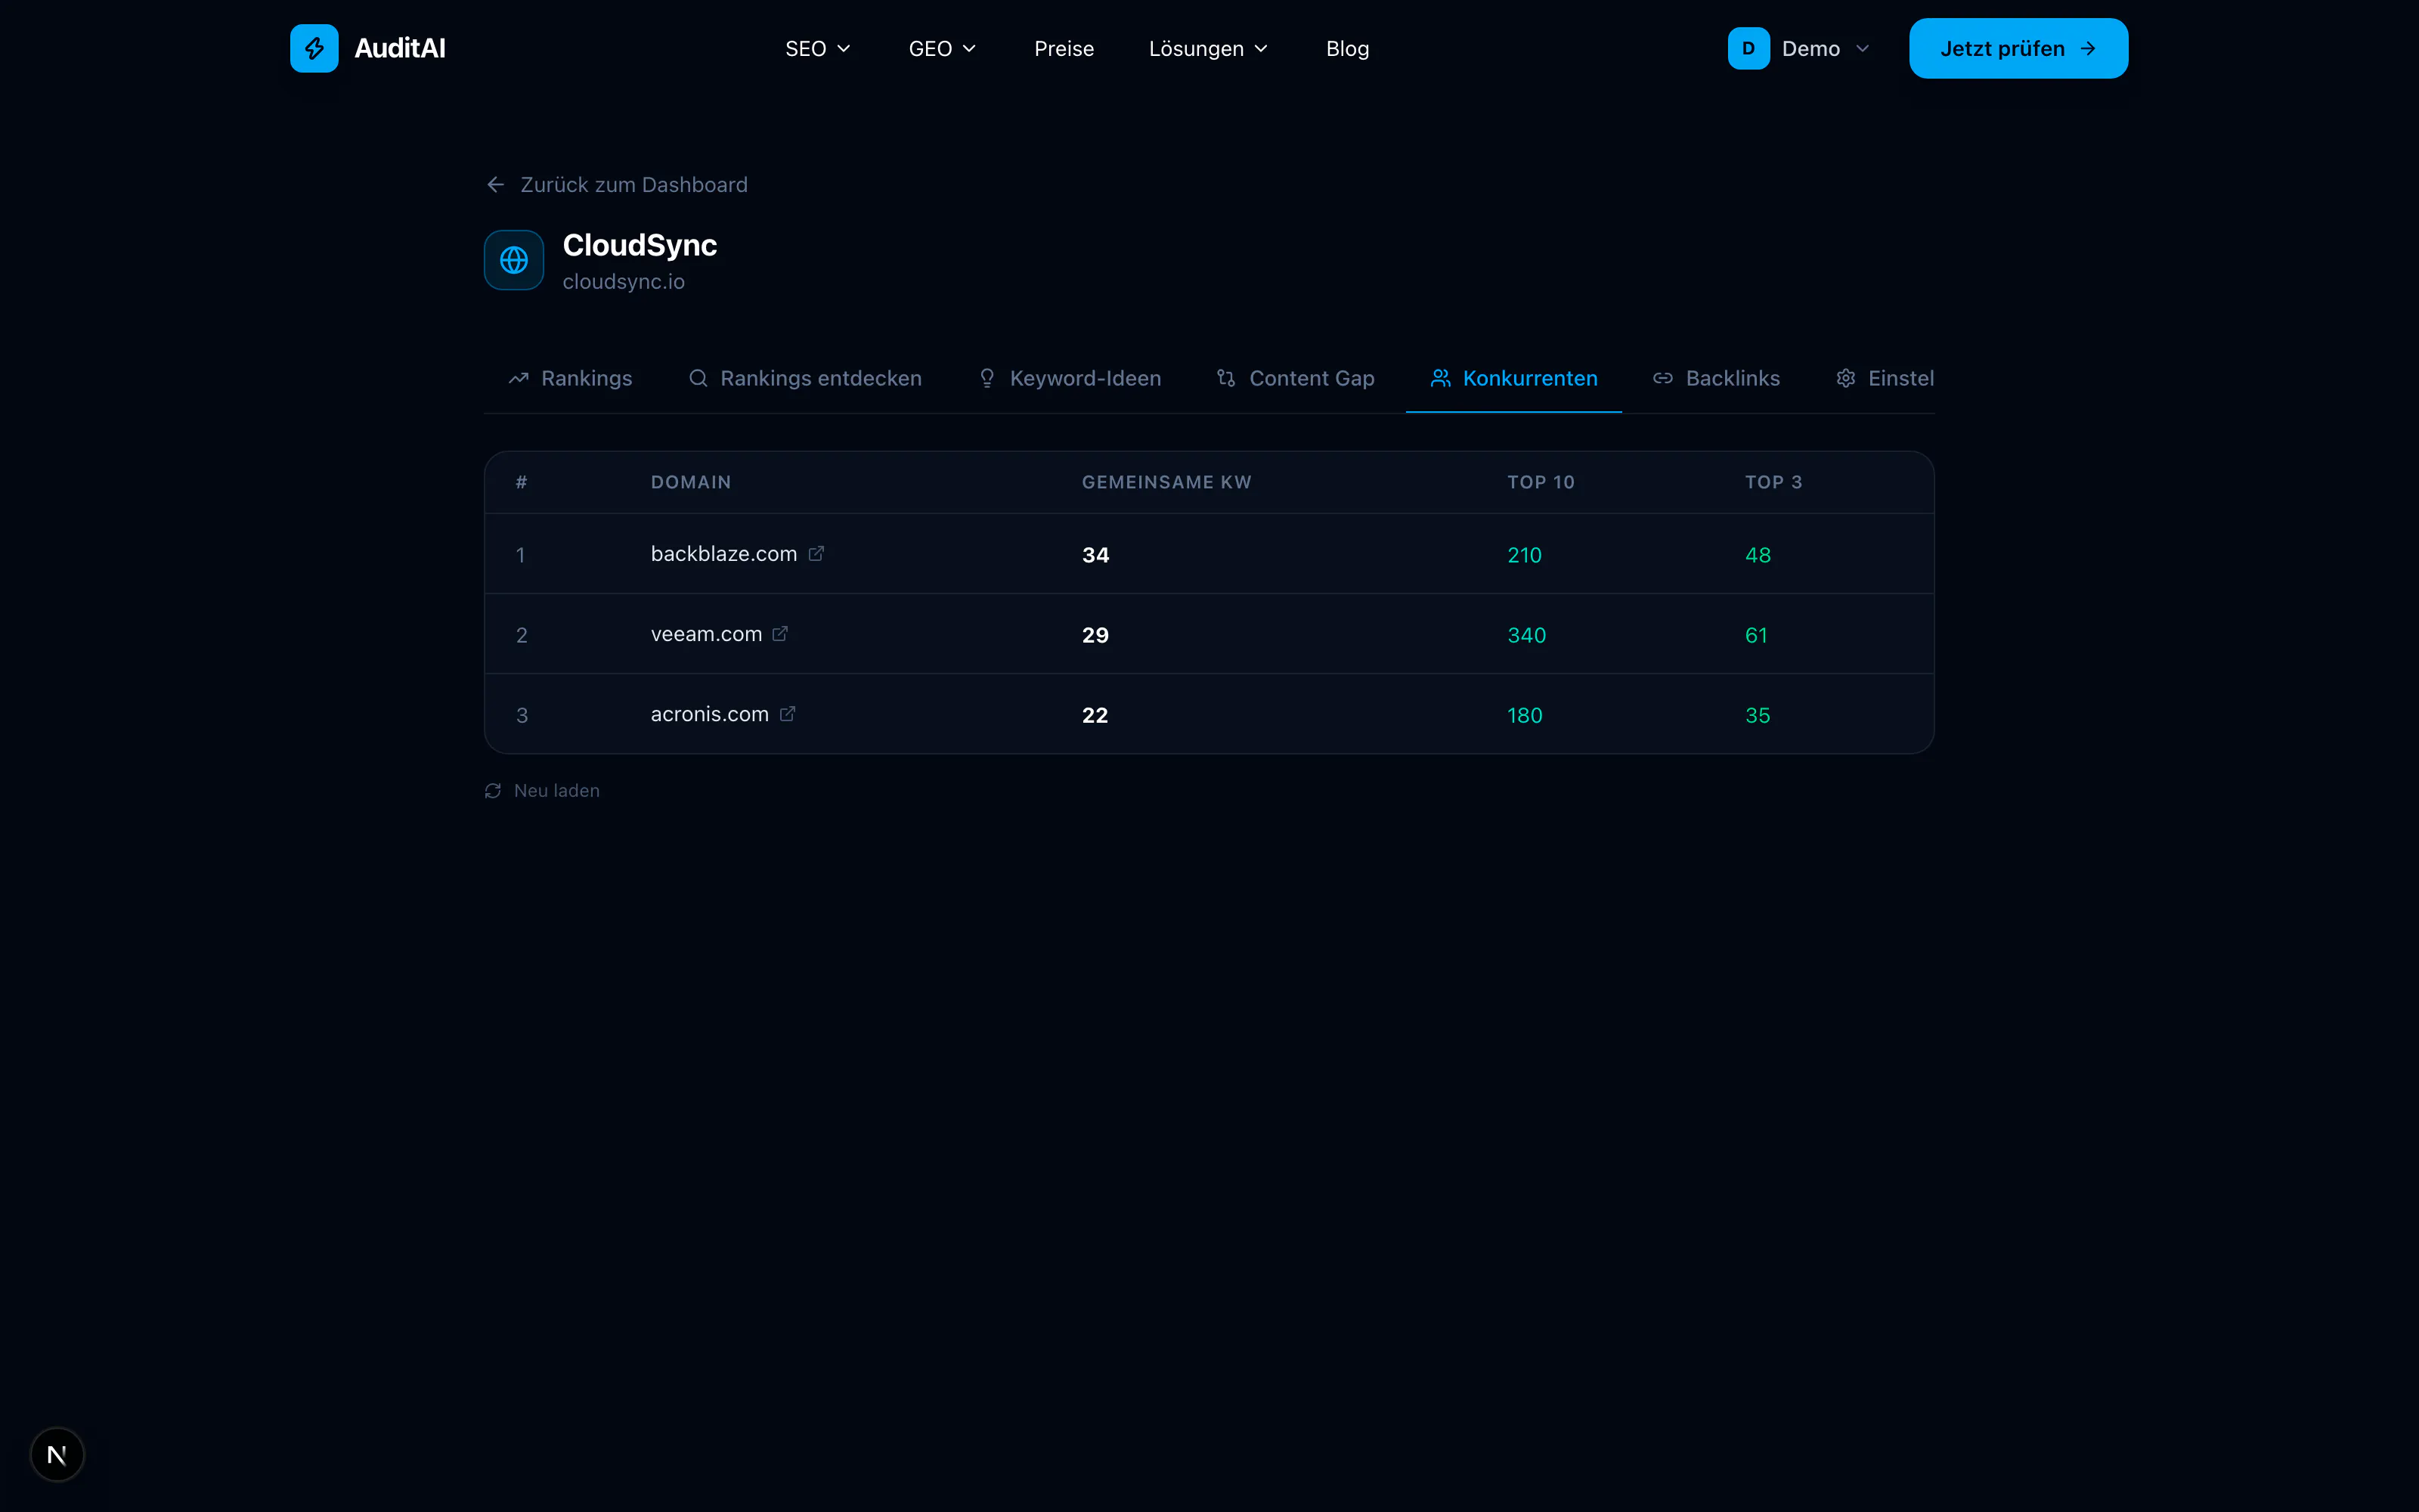Open the partially visible Einstellungen tab

1885,378
